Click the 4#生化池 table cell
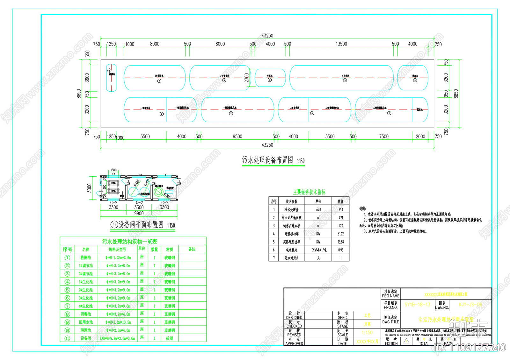 coord(86,306)
